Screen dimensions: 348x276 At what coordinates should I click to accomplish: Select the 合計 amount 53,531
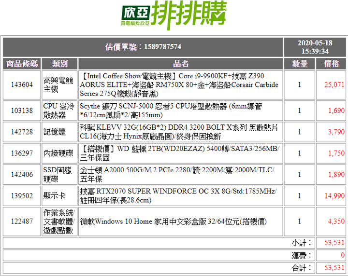pyautogui.click(x=334, y=268)
